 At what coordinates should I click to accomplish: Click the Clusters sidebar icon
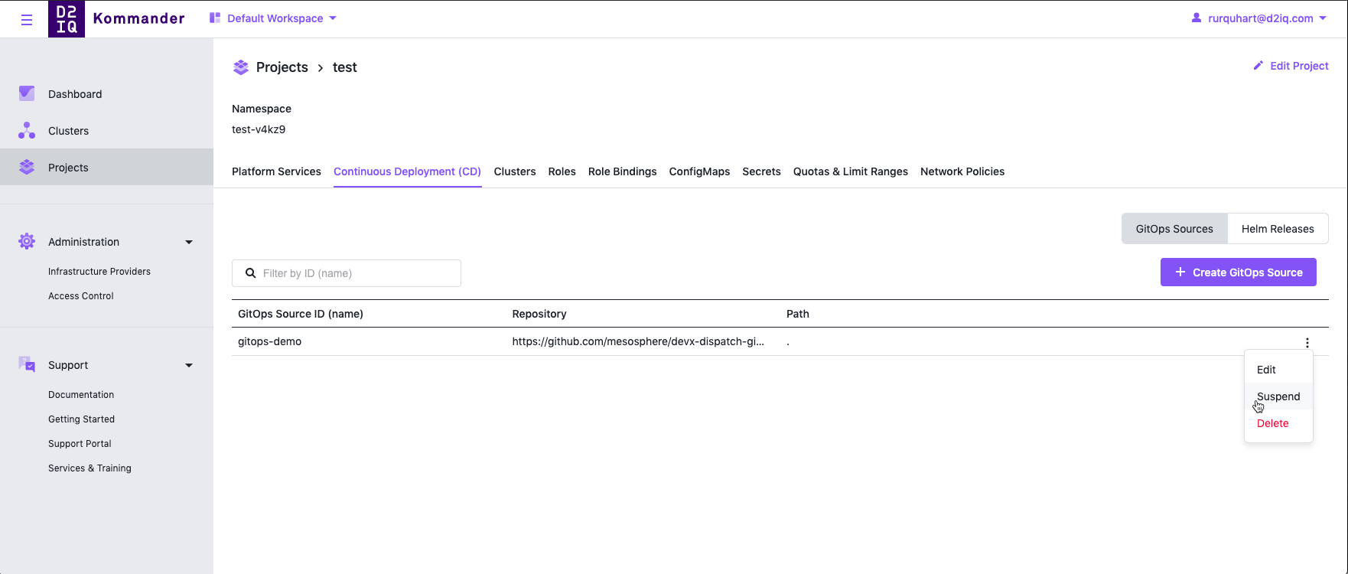tap(27, 130)
